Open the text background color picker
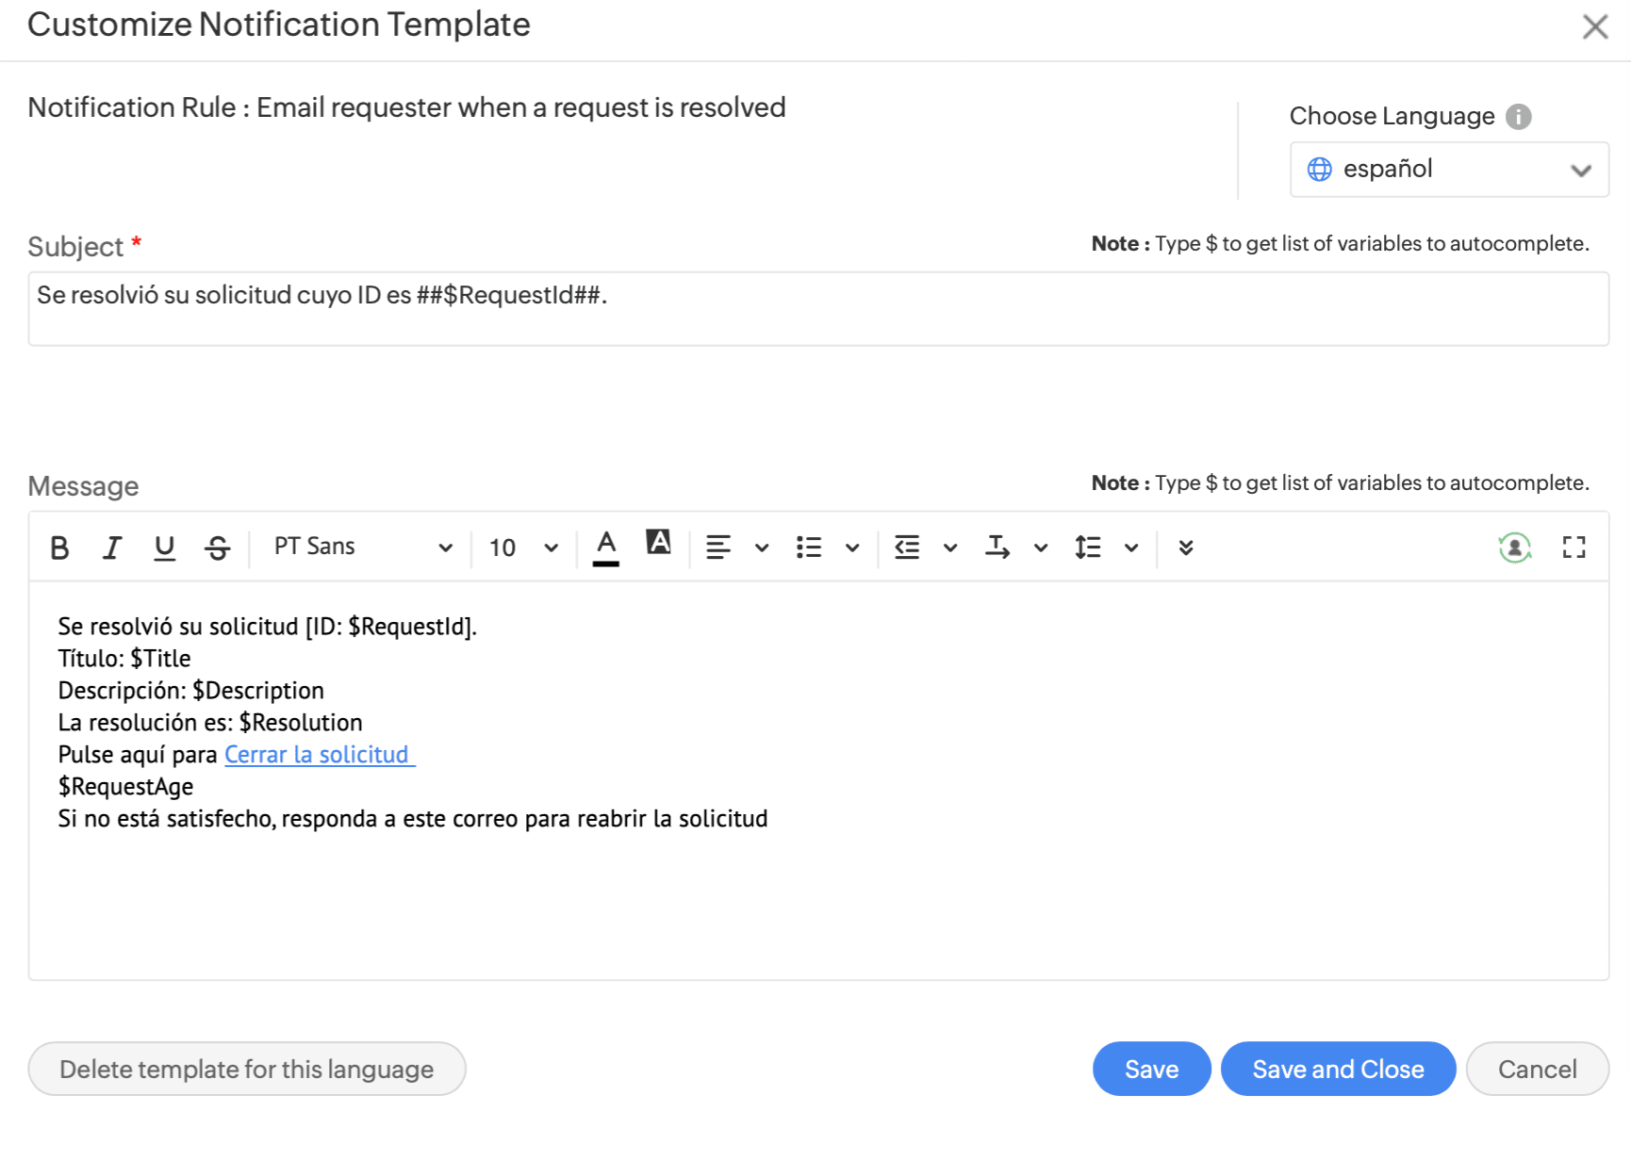 point(658,544)
